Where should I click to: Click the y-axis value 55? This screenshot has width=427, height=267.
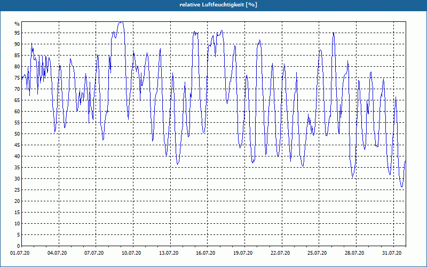tap(17, 123)
